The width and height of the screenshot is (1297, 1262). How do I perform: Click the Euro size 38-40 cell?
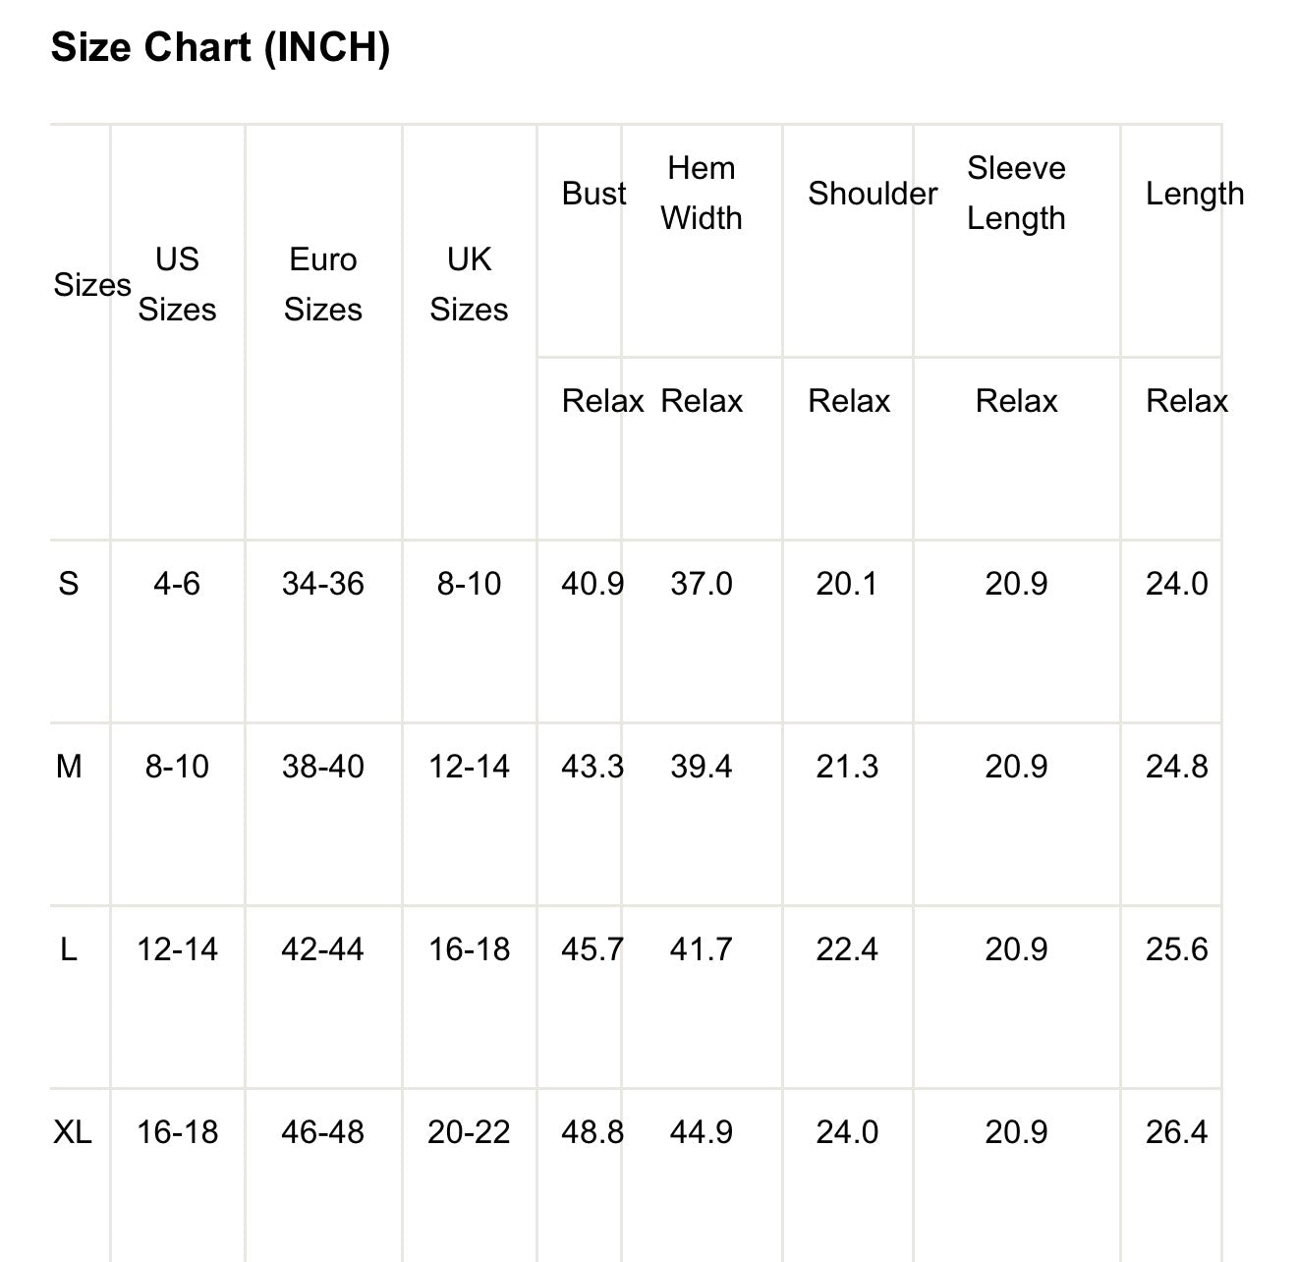coord(322,767)
